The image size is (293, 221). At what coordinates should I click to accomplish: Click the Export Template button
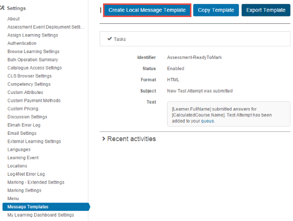pos(266,10)
